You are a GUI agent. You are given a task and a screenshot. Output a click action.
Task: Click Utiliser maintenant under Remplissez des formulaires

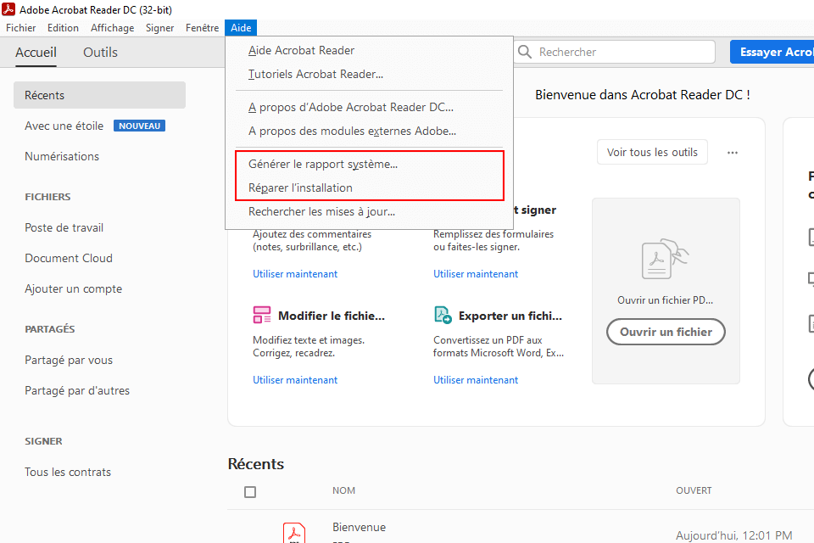[476, 274]
